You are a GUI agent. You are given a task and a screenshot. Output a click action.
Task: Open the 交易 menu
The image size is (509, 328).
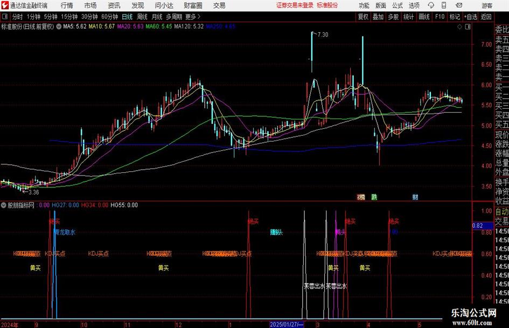coord(219,5)
